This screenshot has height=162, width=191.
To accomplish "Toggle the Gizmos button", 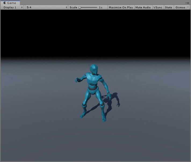I will pos(180,8).
